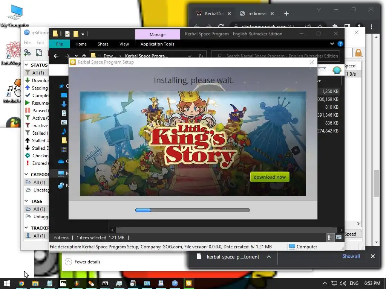Open the Windows Start button

tap(6, 283)
